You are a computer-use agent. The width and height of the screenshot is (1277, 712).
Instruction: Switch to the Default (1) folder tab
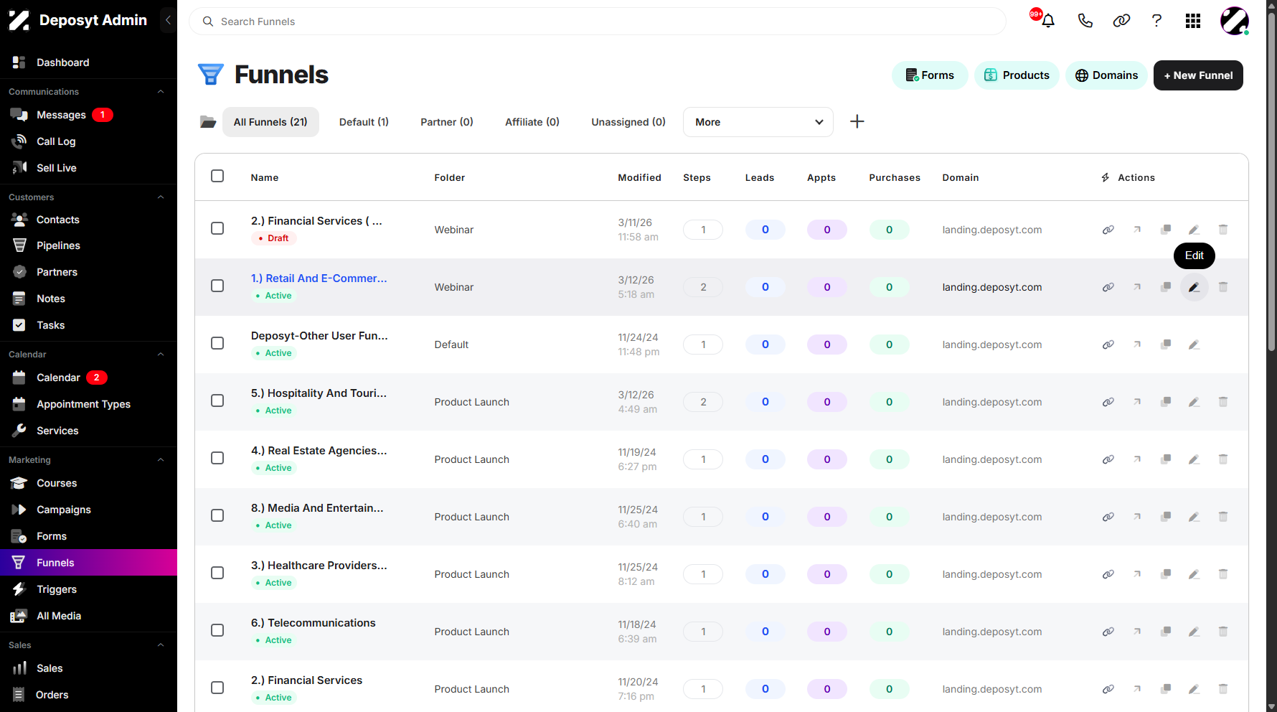pos(364,122)
